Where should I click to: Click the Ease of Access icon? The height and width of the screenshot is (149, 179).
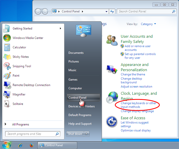(112, 122)
